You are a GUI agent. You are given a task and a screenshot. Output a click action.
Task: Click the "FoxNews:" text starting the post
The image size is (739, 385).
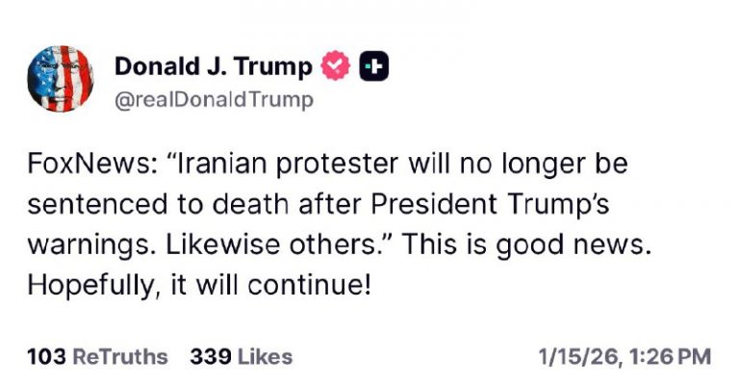(79, 164)
